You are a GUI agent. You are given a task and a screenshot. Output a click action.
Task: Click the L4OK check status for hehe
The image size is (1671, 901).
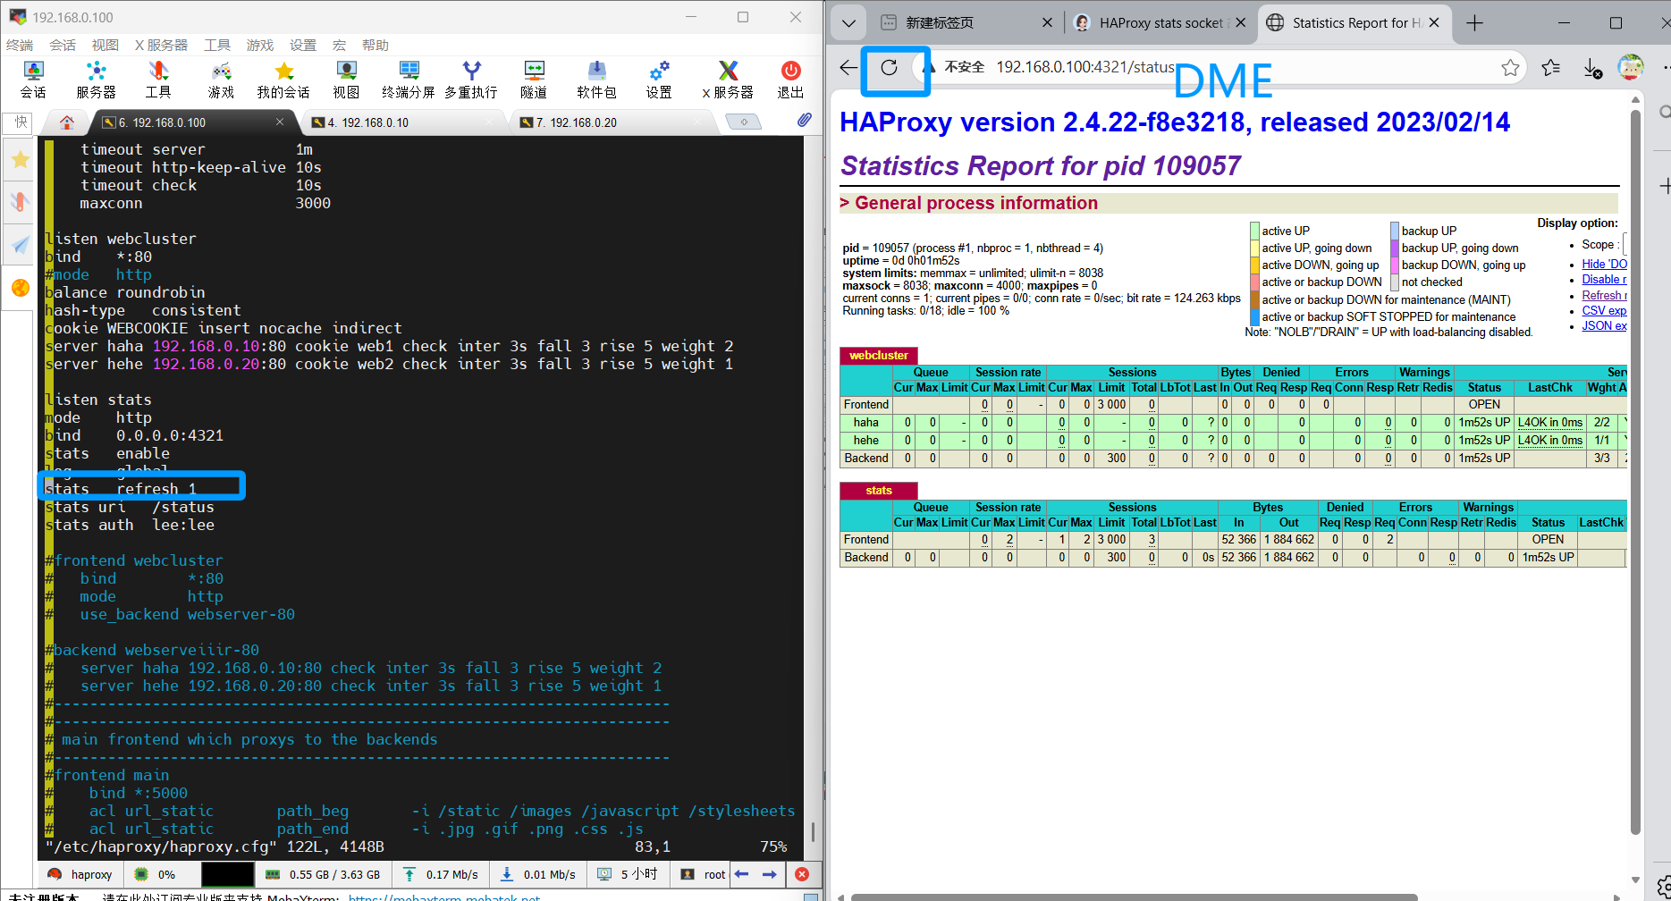[x=1549, y=441]
